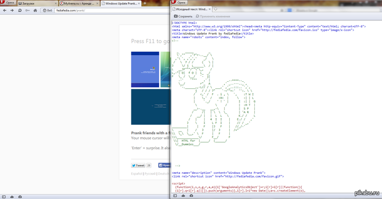Share the page with Tweet button
The width and height of the screenshot is (382, 199).
[x=138, y=165]
